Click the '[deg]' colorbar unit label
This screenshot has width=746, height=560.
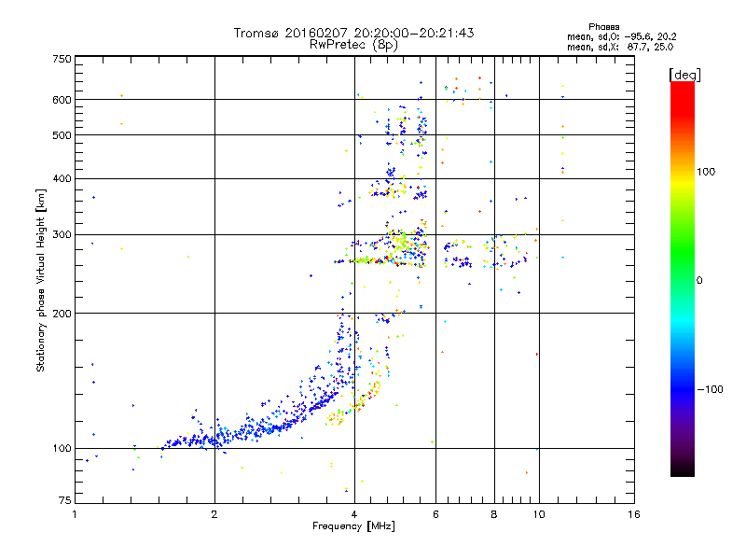coord(684,75)
